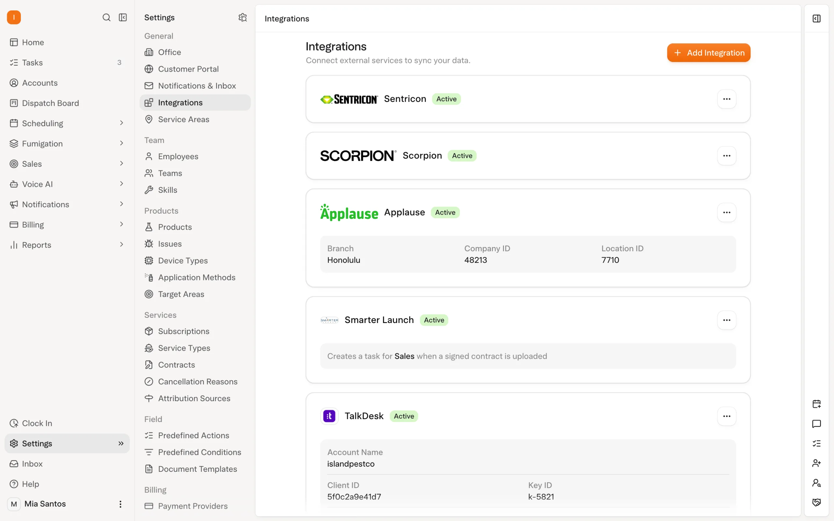
Task: Click the add user icon in right rail
Action: pyautogui.click(x=816, y=463)
